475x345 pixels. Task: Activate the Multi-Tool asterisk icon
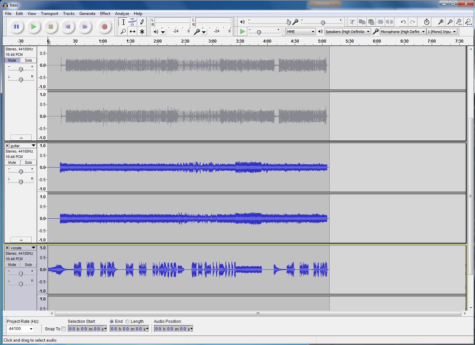point(142,32)
